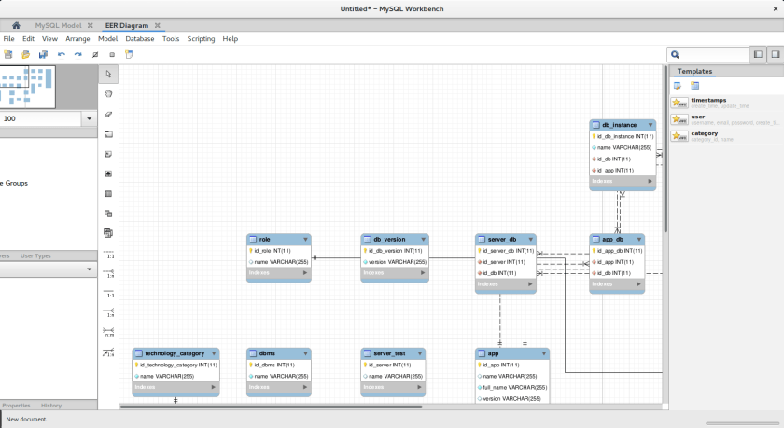Click the search magnifier icon

coord(675,55)
